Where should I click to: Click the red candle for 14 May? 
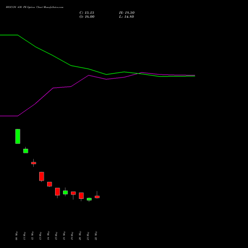(x=50, y=184)
